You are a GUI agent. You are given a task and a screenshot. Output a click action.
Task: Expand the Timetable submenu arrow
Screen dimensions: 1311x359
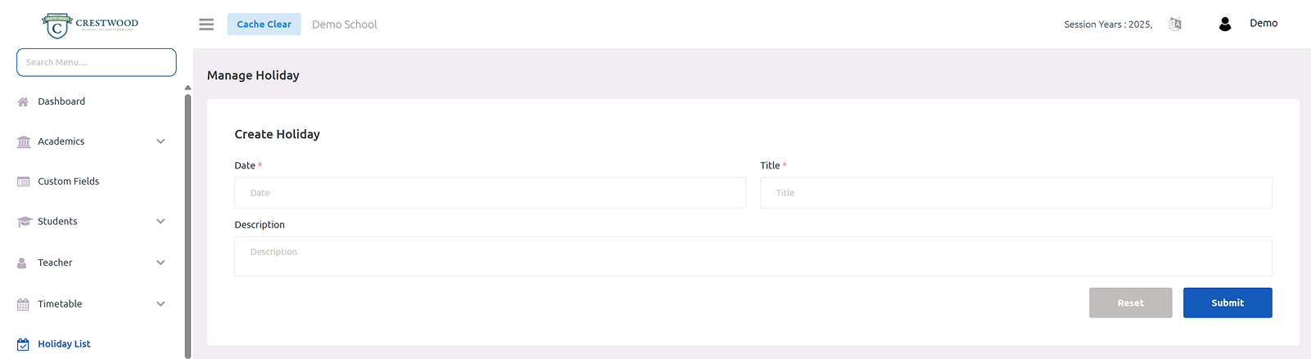tap(160, 304)
